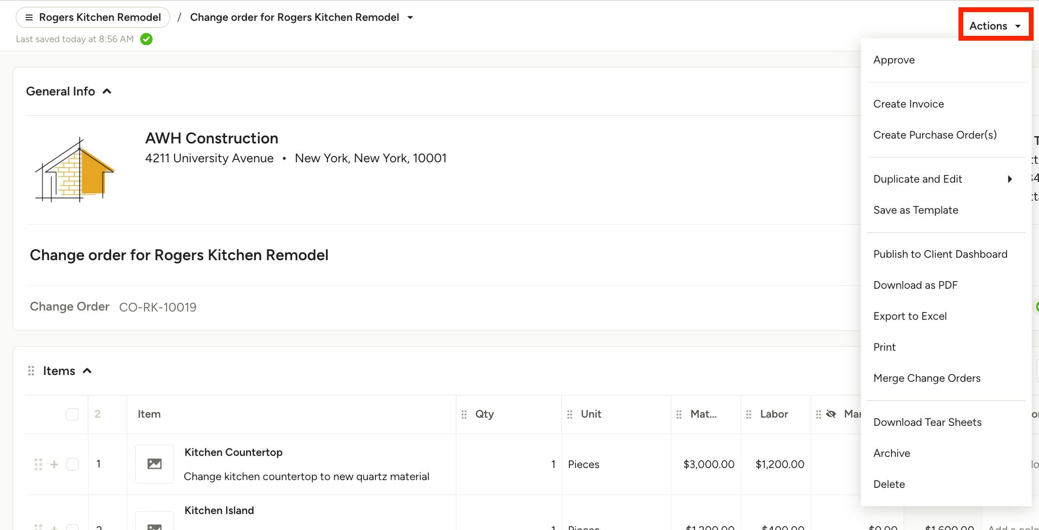Choose Download as PDF
The width and height of the screenshot is (1039, 530).
(x=915, y=285)
